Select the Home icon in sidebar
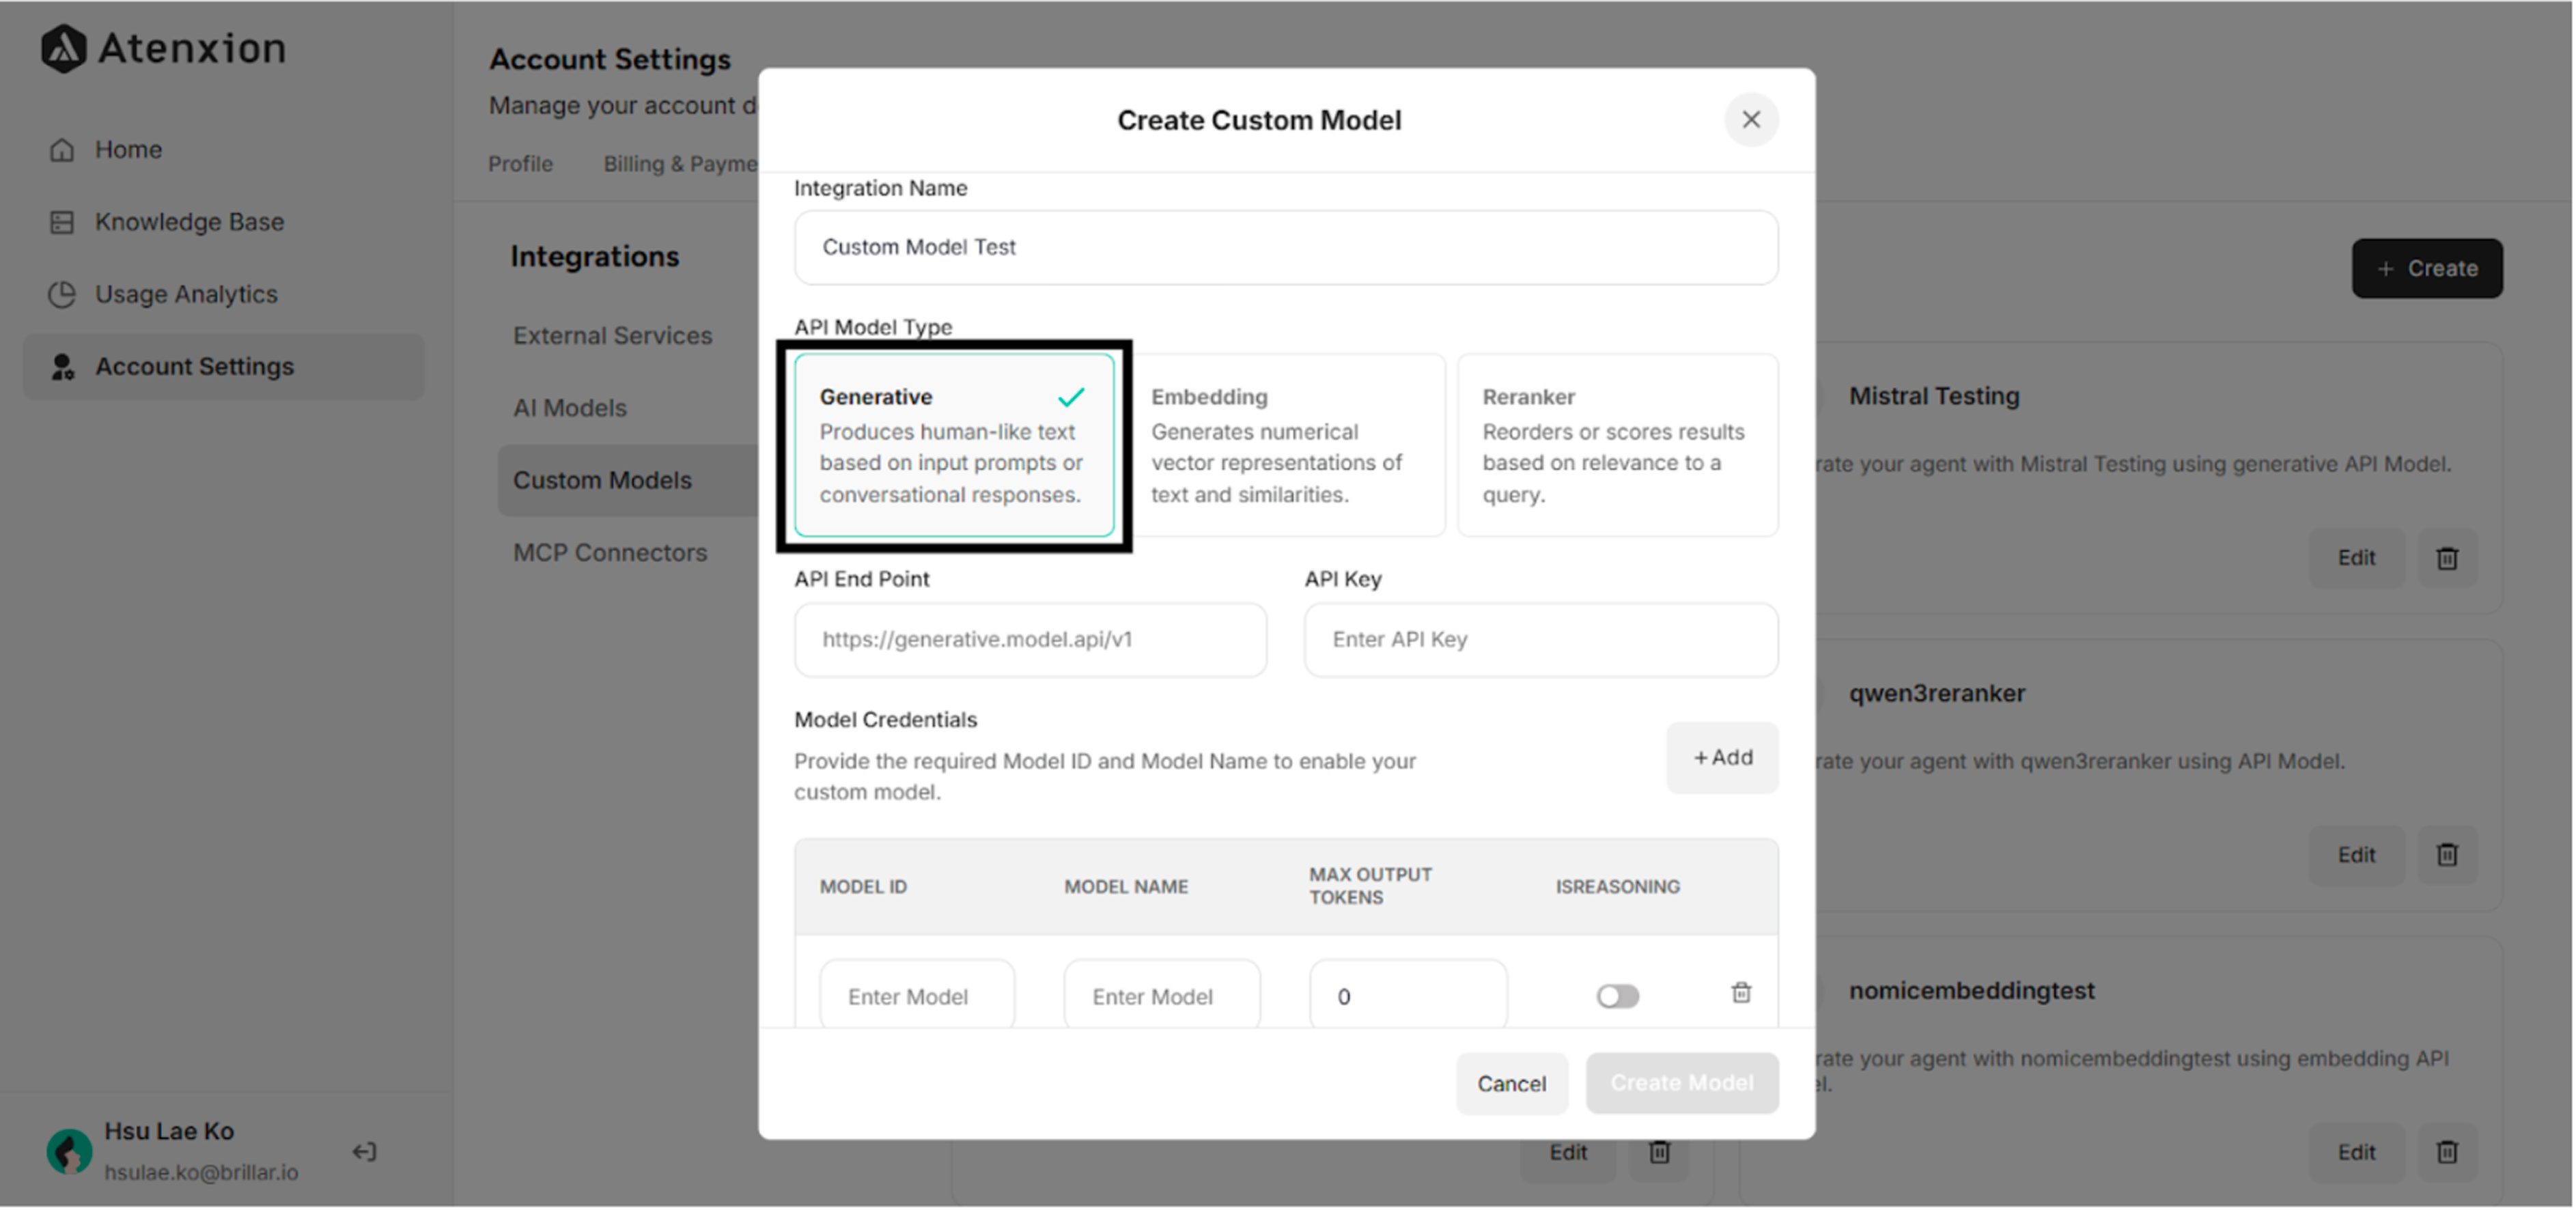 pos(62,149)
